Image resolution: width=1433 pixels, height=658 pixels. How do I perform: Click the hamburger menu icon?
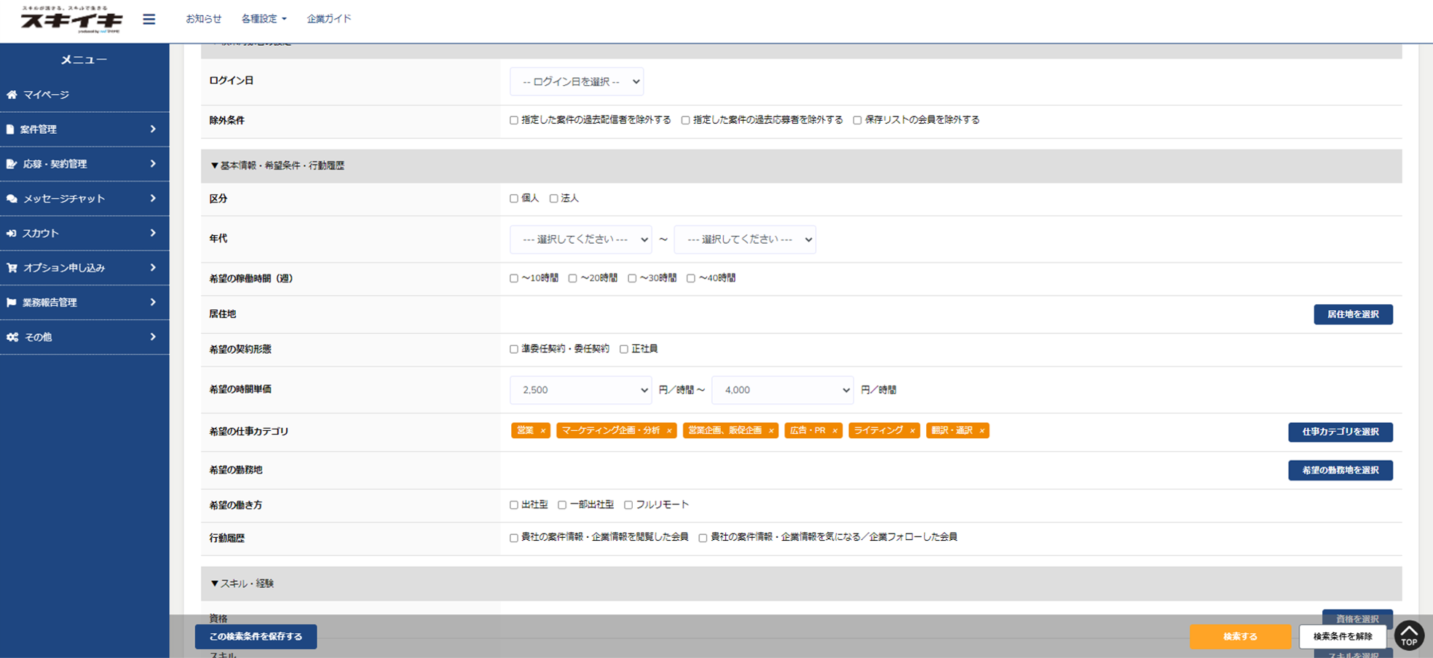tap(149, 19)
